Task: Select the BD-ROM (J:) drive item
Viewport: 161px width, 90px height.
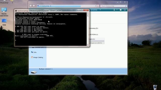Action: [94, 34]
